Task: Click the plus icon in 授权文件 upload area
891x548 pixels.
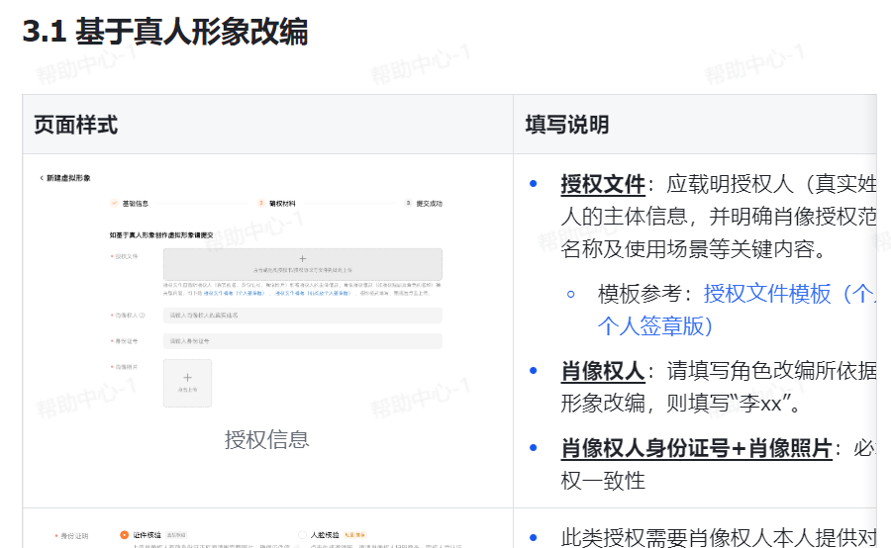Action: click(302, 258)
